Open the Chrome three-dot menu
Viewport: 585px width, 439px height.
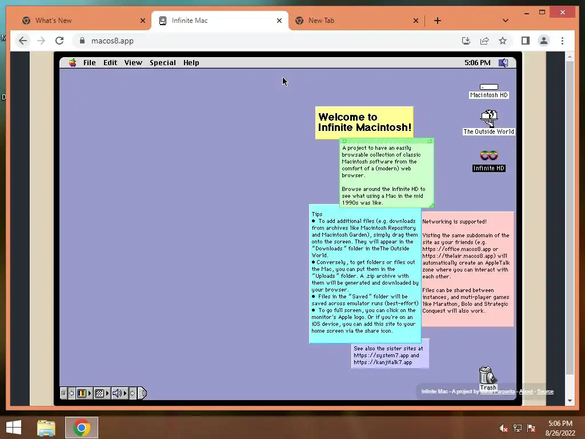click(562, 41)
